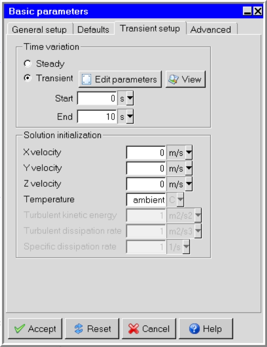This screenshot has width=267, height=347.
Task: Click the End time input field
Action: click(x=97, y=117)
